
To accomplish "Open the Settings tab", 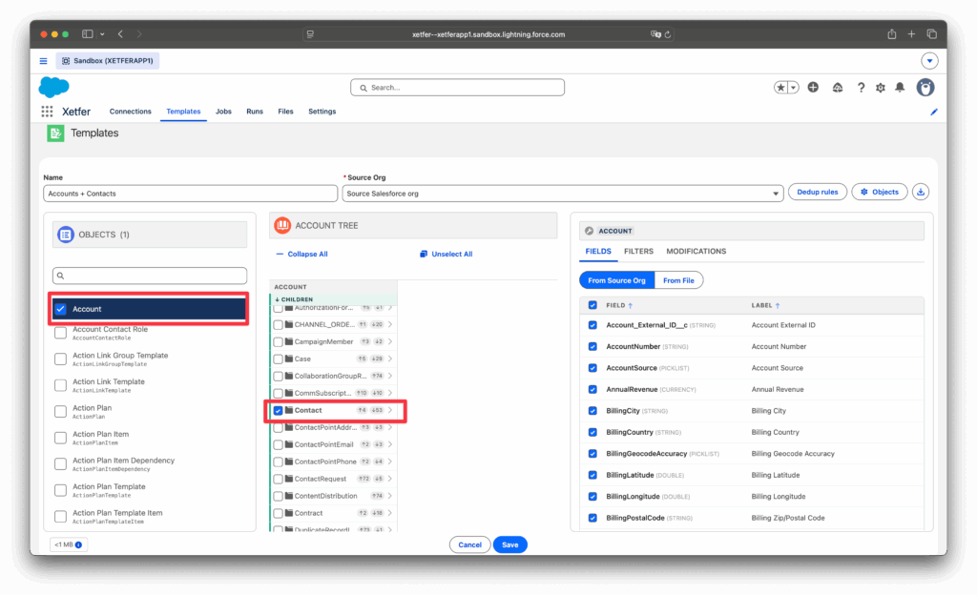I will 322,112.
